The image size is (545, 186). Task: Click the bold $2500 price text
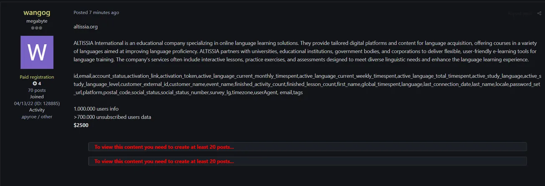[81, 125]
